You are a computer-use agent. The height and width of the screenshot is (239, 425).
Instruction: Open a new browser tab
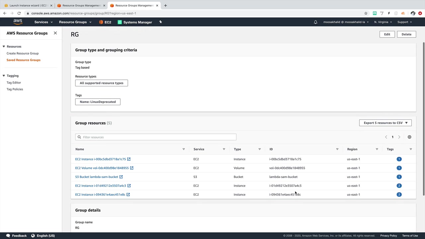pyautogui.click(x=165, y=5)
